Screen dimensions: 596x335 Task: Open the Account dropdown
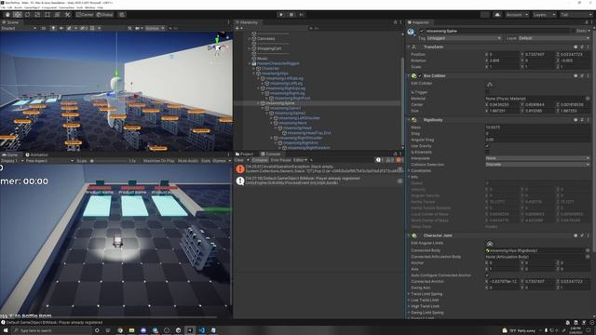(x=516, y=15)
